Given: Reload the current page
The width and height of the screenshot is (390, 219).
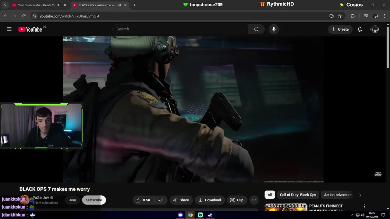Looking at the screenshot, I should tap(24, 16).
